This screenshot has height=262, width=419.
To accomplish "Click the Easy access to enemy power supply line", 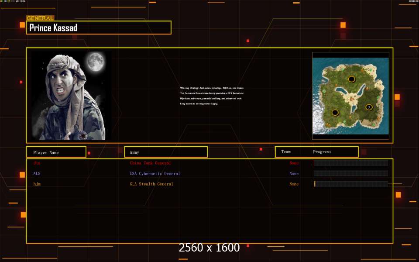I will 199,104.
